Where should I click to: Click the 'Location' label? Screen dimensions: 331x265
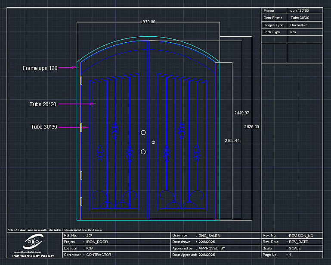tap(71, 248)
